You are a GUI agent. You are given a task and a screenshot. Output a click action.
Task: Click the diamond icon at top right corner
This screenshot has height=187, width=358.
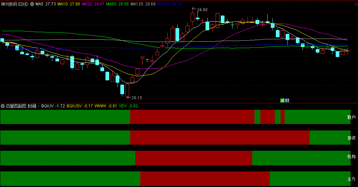(x=356, y=4)
